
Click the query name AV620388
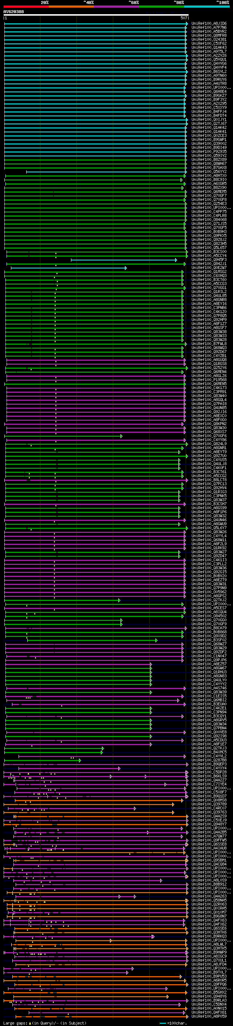(x=13, y=12)
